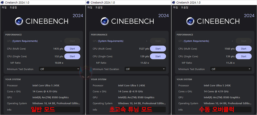Click YOUR SYSTEM heading in right window
Viewport: 257px width, 115px height.
pyautogui.click(x=184, y=79)
